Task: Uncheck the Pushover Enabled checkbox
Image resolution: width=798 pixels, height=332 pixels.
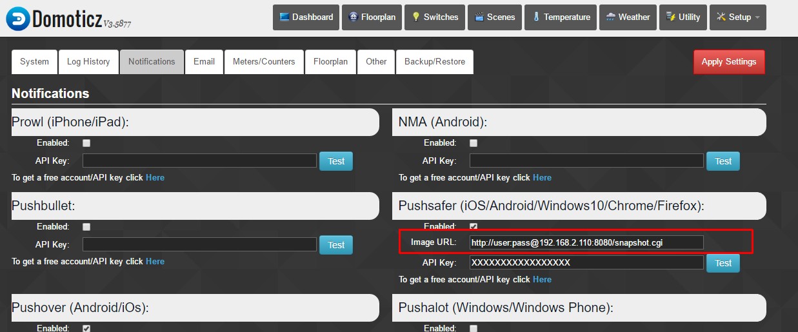Action: [86, 328]
